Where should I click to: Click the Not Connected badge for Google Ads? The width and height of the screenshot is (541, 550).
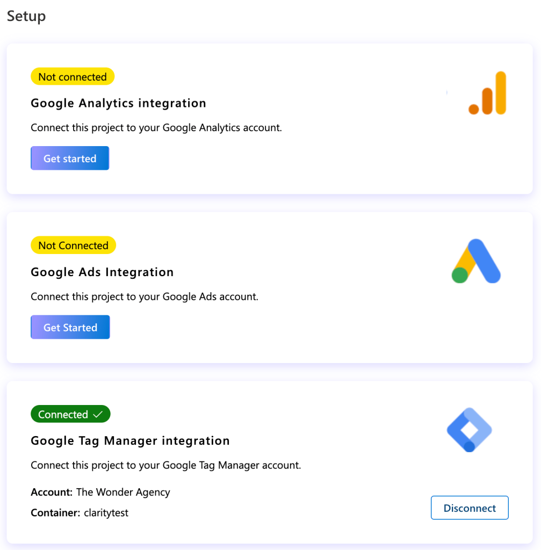[73, 245]
